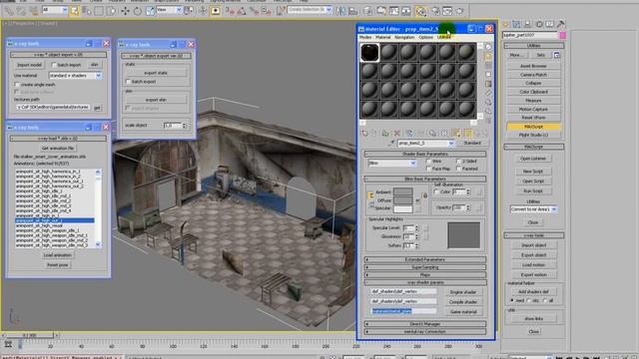Expand the mental ray Connection rollout

tap(425, 332)
